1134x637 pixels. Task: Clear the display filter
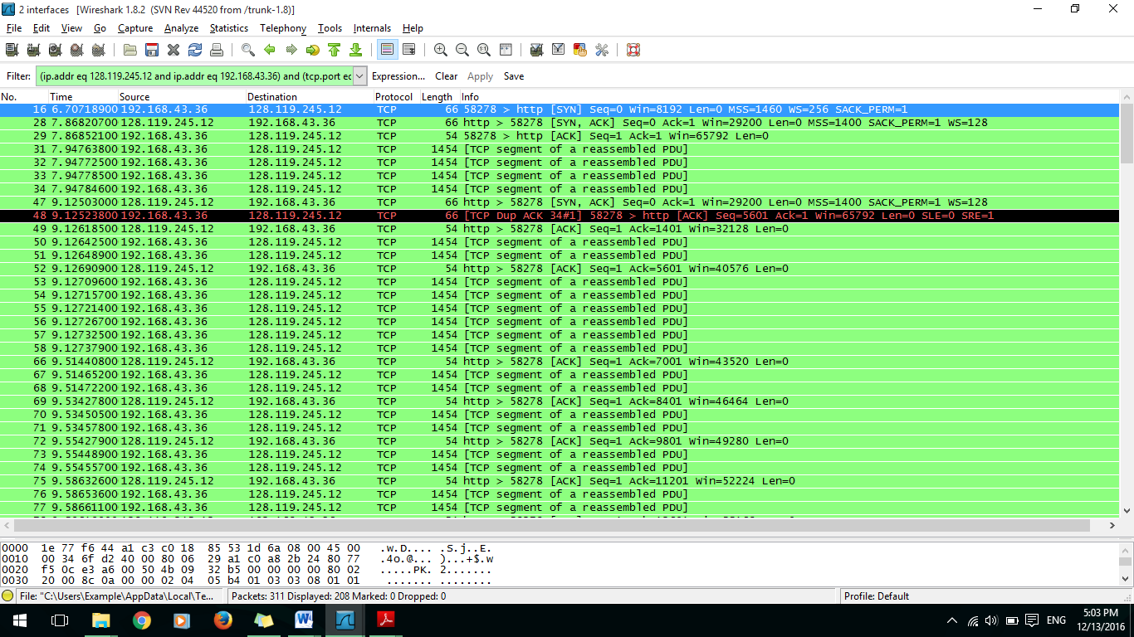point(447,76)
